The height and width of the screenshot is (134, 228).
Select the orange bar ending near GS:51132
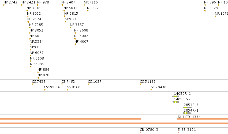pyautogui.click(x=70, y=119)
